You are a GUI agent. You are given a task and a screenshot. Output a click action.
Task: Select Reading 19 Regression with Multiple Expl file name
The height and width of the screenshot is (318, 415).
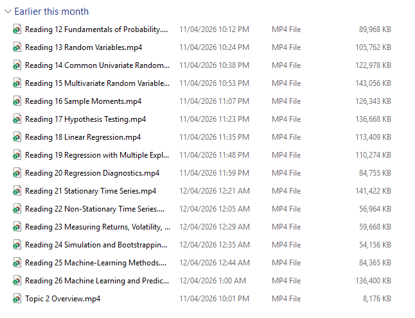coord(97,155)
